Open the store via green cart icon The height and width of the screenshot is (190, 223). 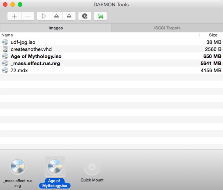(100, 16)
